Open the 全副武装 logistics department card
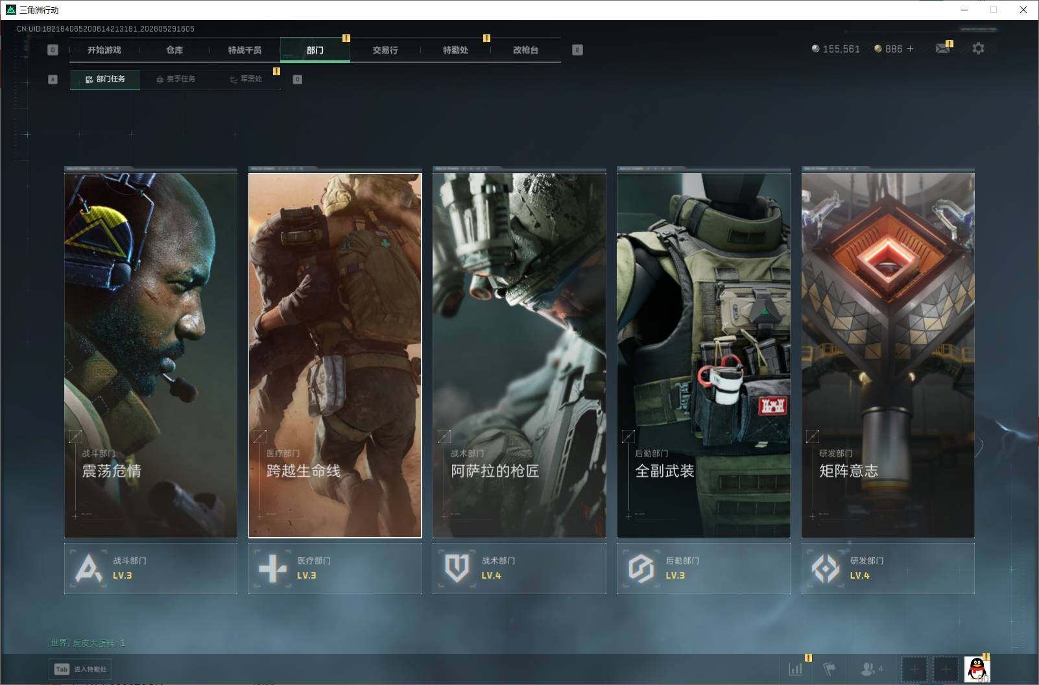Screen dimensions: 1039x685 pos(704,355)
